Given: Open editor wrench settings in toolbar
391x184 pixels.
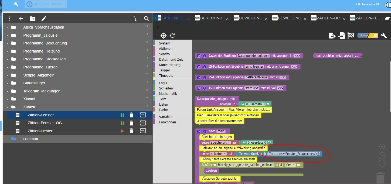Looking at the screenshot, I should (x=384, y=36).
